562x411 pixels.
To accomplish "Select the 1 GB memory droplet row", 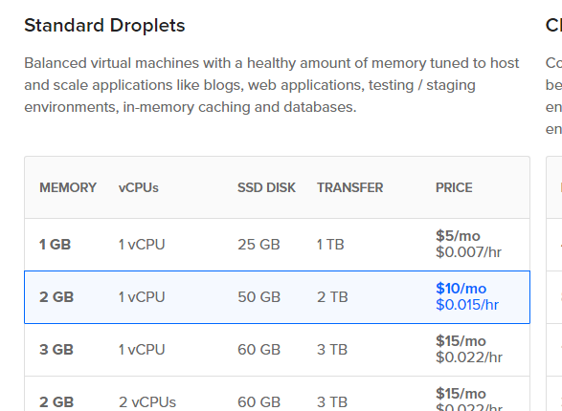I will coord(277,245).
